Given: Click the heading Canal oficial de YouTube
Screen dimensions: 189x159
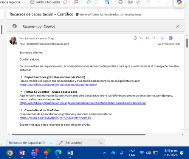Looking at the screenshot, I should point(42,110).
